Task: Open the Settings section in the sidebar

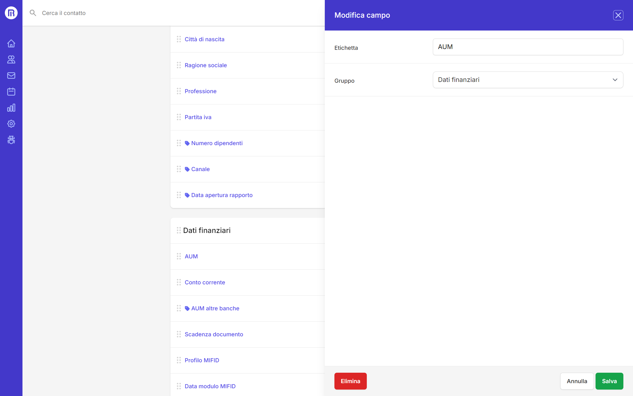Action: coord(11,123)
